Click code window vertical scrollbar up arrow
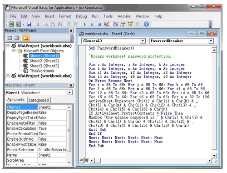 (214, 50)
